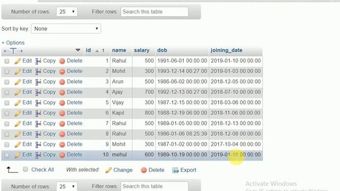Screen dimensions: 340x191
Task: Click the sort arrow icon beside the id column
Action: coord(97,51)
